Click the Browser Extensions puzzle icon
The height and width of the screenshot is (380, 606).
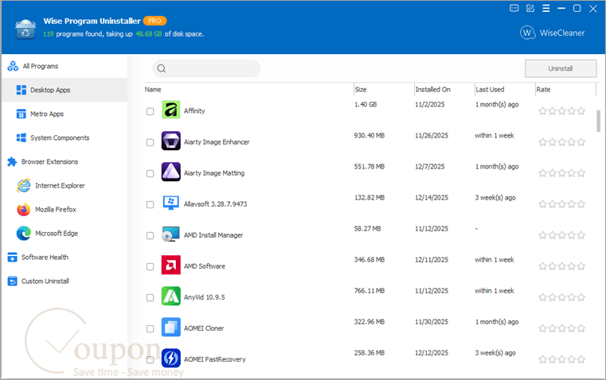coord(13,161)
